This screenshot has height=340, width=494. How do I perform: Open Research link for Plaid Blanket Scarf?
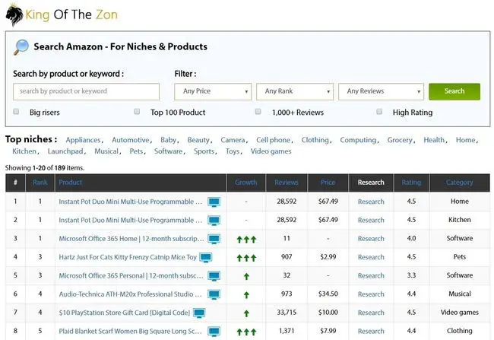371,332
